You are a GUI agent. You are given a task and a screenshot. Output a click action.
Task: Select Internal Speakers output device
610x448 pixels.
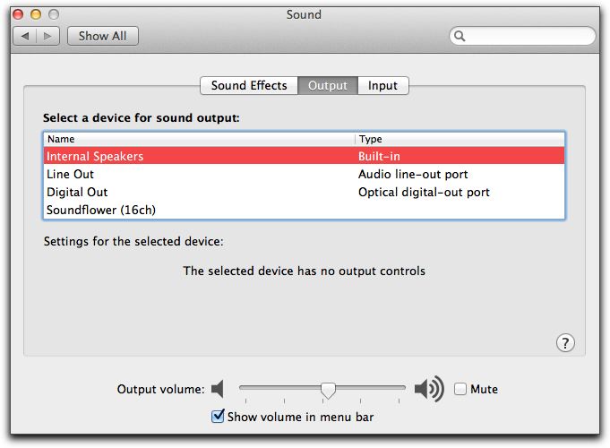tap(304, 156)
